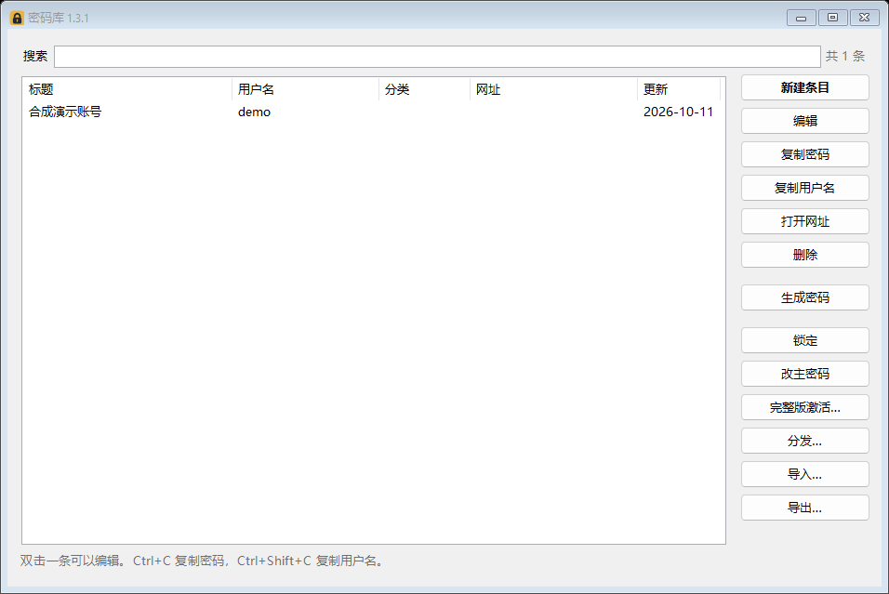Lock the vault with 锁定

tap(804, 340)
